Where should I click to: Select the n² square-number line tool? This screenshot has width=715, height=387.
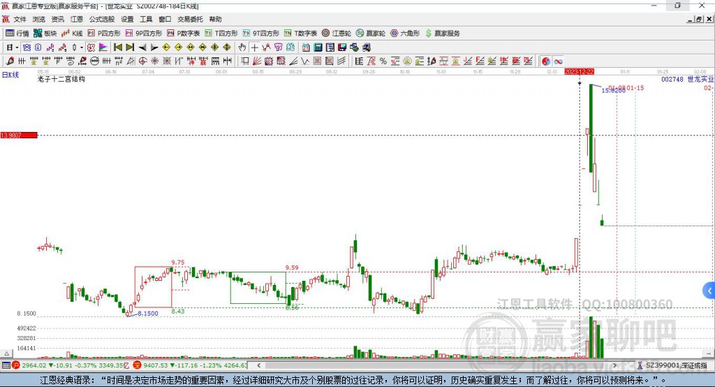point(119,61)
